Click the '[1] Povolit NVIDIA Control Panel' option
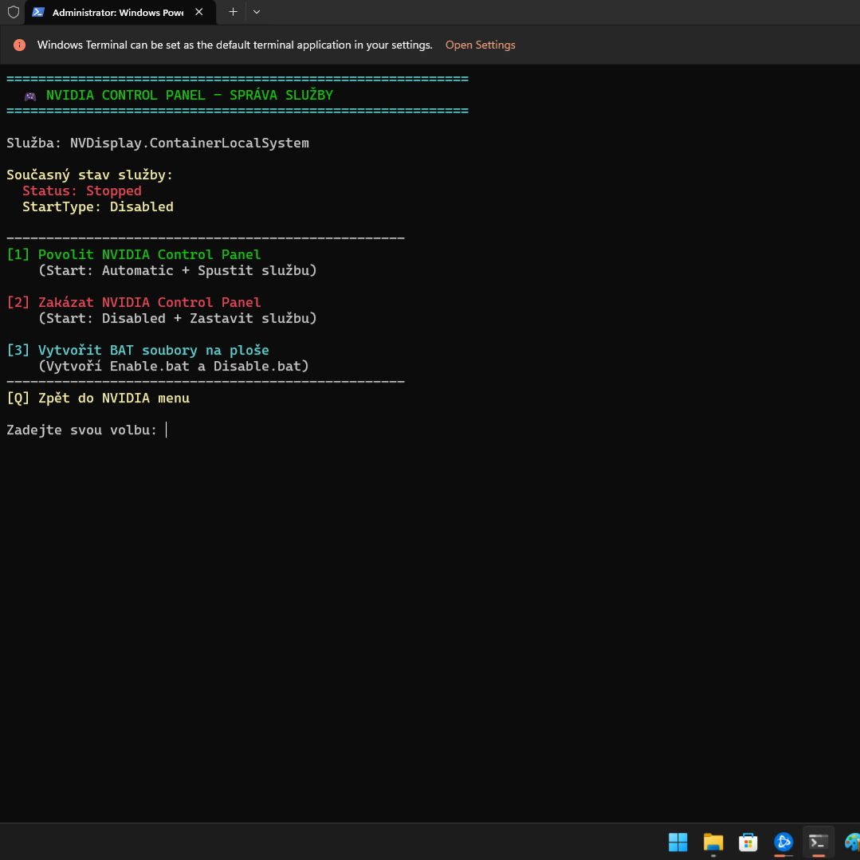Screen dimensions: 860x860 tap(134, 254)
